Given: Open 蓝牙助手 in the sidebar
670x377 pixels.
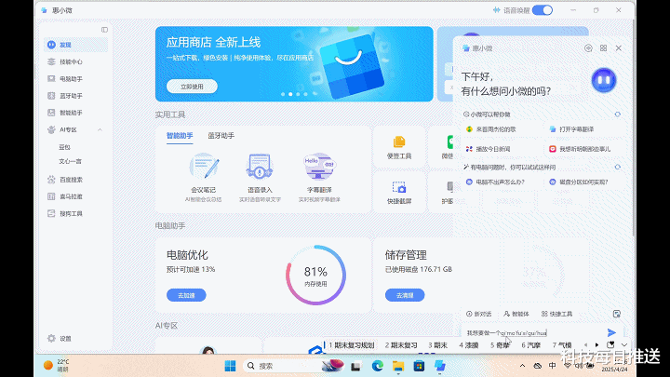Looking at the screenshot, I should (75, 96).
